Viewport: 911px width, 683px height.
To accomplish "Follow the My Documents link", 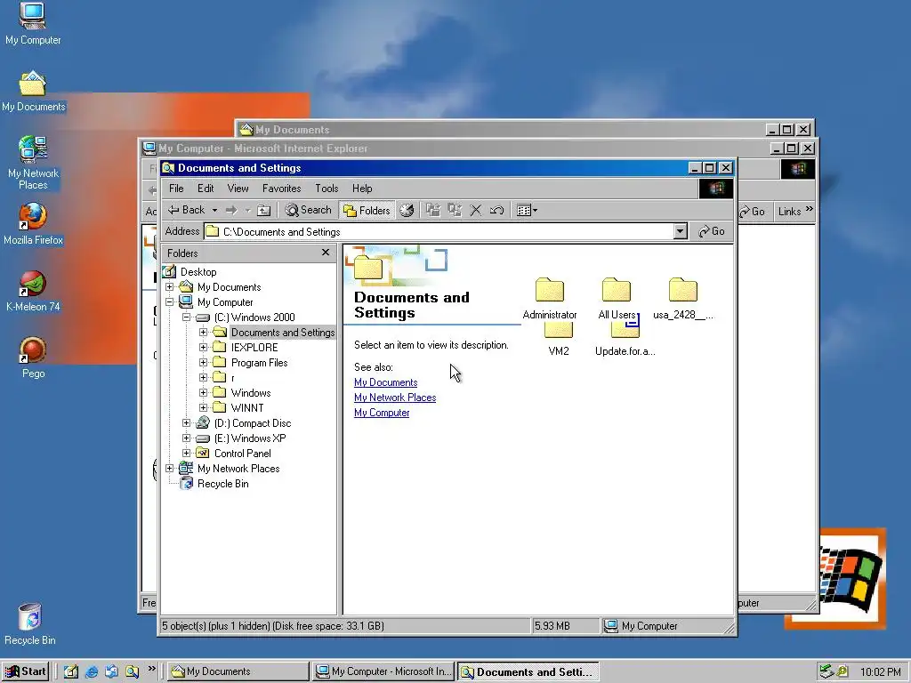I will [386, 382].
